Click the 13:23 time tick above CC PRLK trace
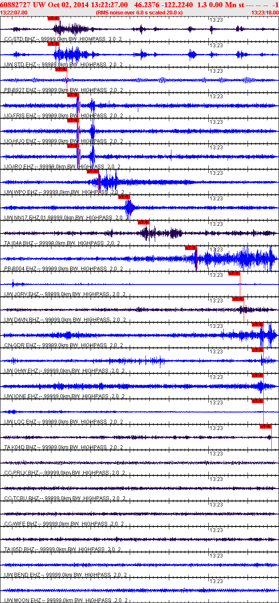 217,454
